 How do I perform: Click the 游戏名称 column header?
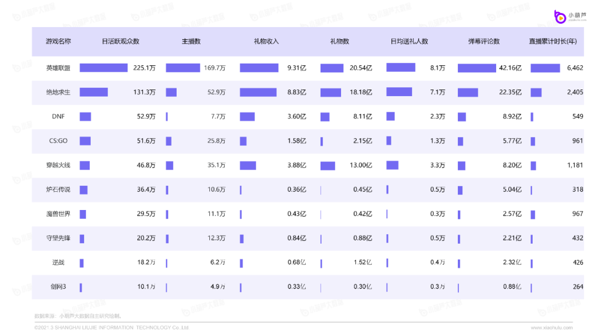tap(58, 41)
